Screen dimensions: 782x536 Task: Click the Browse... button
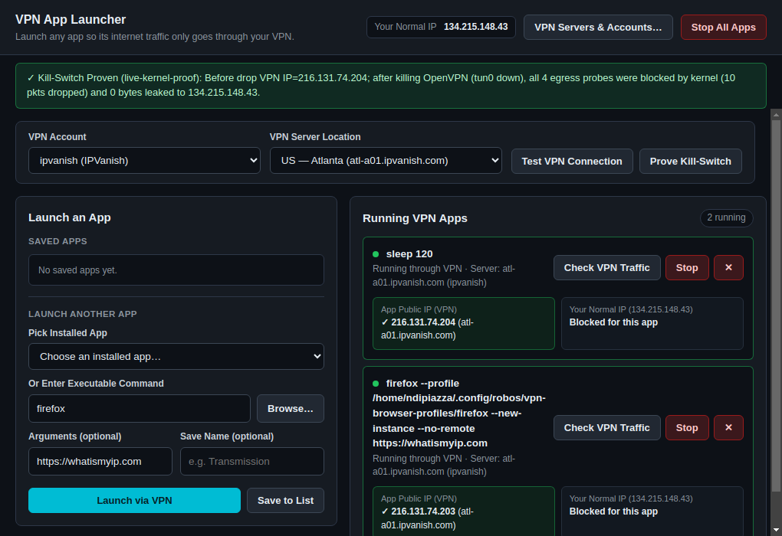291,408
